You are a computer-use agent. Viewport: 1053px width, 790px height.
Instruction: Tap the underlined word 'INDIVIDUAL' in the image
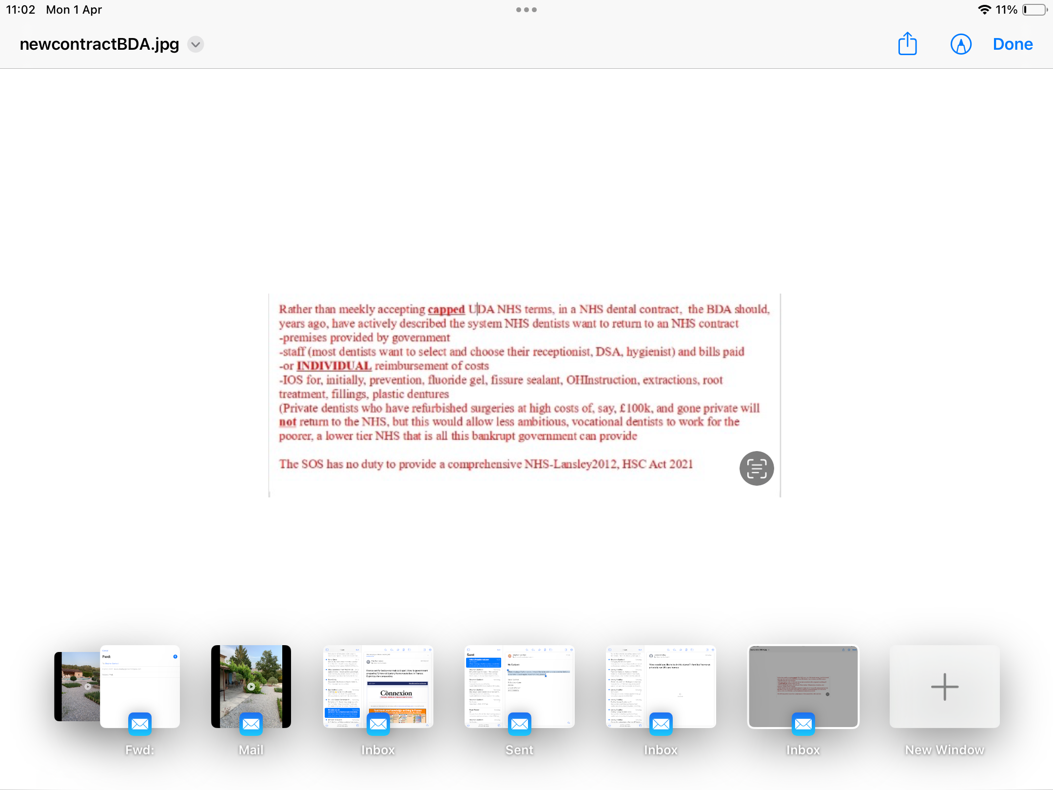tap(334, 366)
